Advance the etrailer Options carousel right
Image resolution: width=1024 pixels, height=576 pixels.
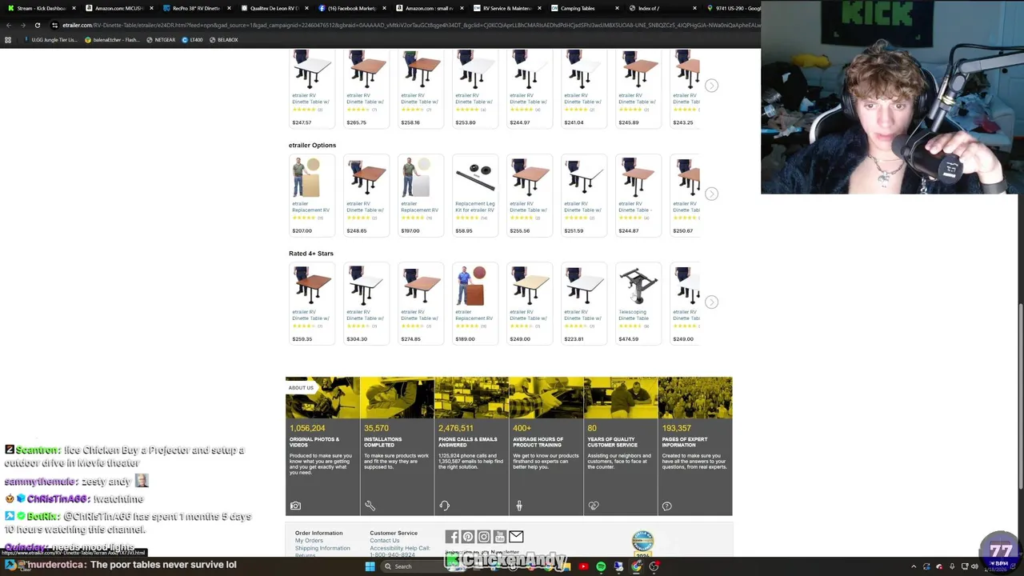pos(711,194)
